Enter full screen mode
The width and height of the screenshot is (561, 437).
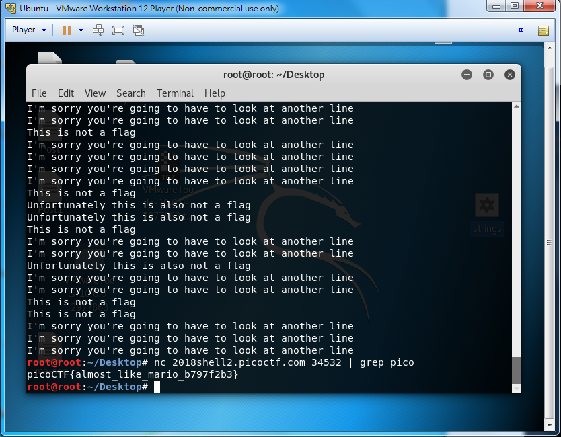tap(118, 30)
